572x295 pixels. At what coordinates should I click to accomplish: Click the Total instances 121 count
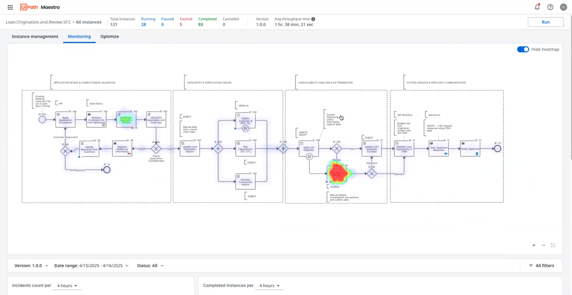123,22
